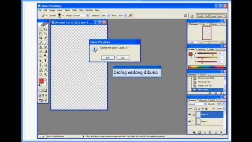Image resolution: width=252 pixels, height=142 pixels.
Task: Switch to the Actions tab
Action: tap(202, 75)
